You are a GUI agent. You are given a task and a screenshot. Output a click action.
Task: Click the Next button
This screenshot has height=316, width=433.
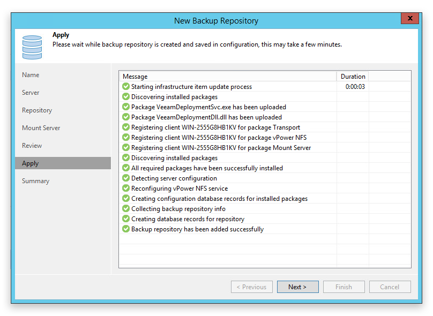tap(298, 287)
